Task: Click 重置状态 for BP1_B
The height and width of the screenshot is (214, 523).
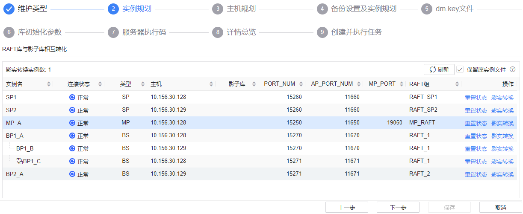Action: tap(476, 149)
